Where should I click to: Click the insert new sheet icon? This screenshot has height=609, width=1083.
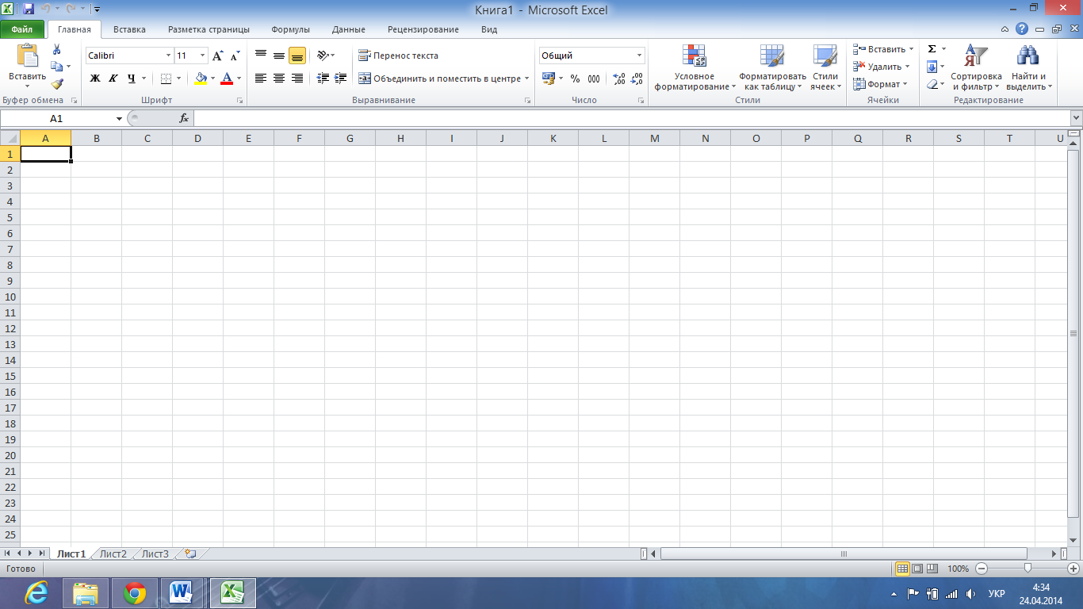pyautogui.click(x=190, y=553)
